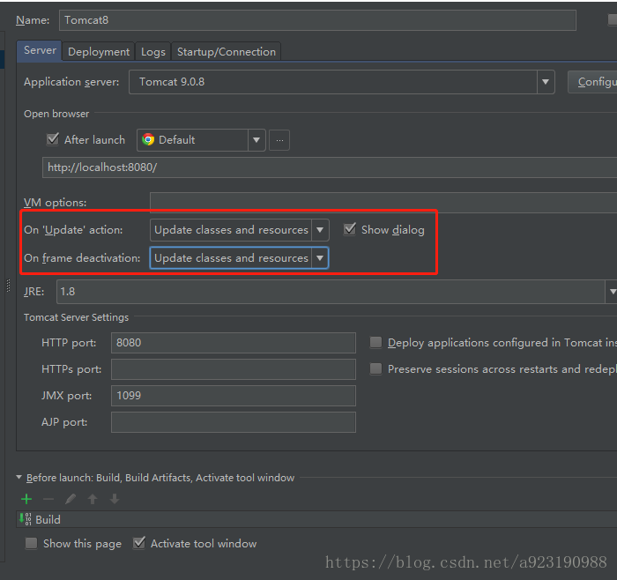Click the Open browser section label
The image size is (617, 580).
pyautogui.click(x=56, y=114)
